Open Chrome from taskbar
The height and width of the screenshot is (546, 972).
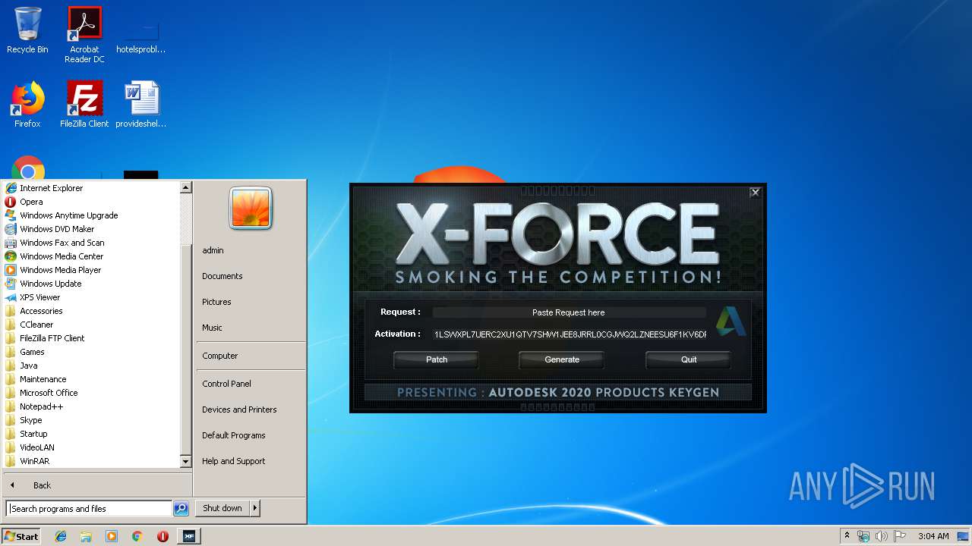[137, 536]
